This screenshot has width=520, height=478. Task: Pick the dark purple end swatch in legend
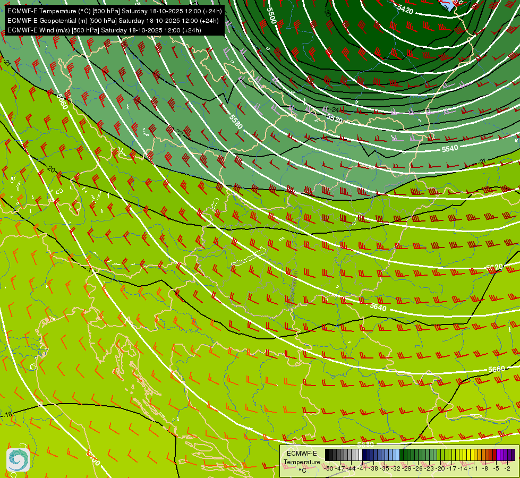[x=513, y=455]
